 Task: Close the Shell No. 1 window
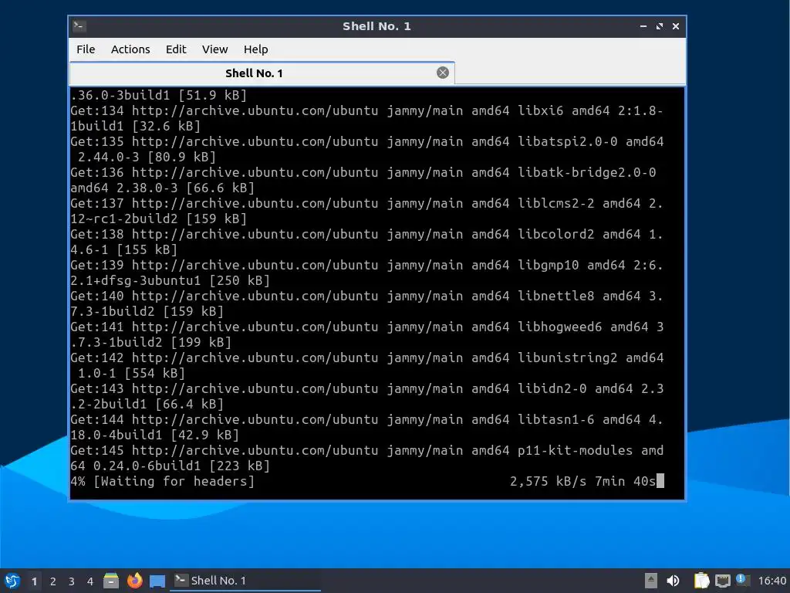tap(676, 26)
